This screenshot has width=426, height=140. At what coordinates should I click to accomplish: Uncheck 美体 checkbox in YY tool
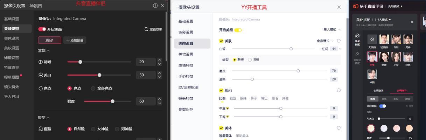pos(221,128)
